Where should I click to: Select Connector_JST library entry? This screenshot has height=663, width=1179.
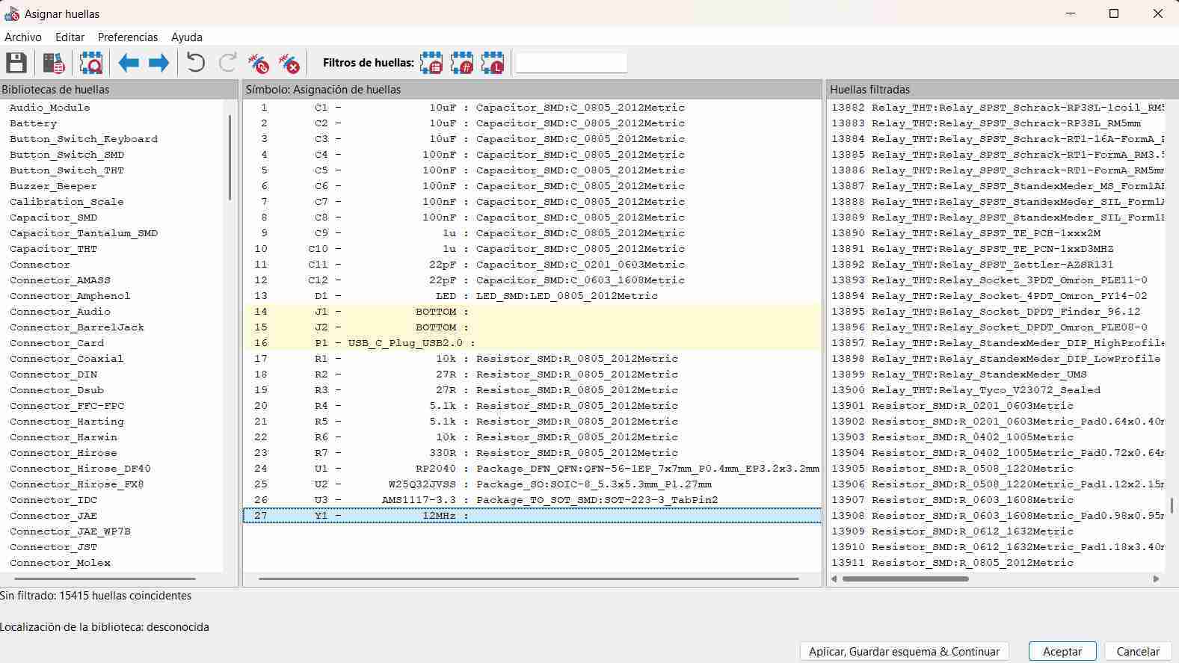click(x=53, y=547)
